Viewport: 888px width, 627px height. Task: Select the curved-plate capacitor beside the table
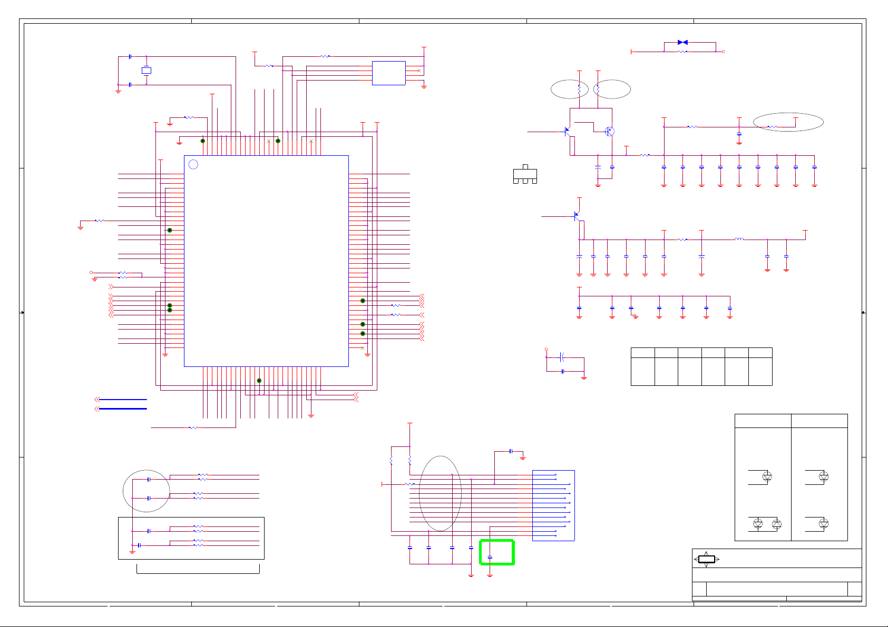[563, 357]
